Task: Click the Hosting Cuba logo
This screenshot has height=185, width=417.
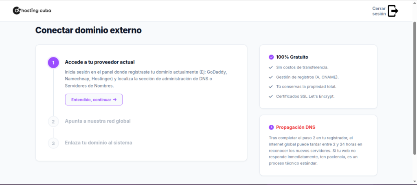Action: (32, 11)
